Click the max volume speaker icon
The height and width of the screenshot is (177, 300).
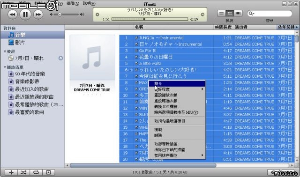tap(82, 15)
